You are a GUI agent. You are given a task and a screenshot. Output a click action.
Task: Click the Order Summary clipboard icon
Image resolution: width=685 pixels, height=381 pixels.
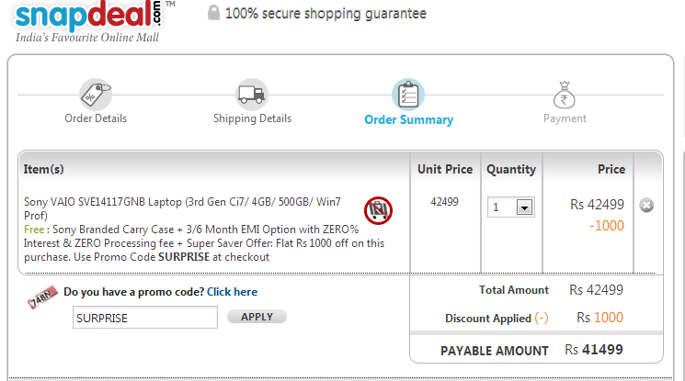408,95
